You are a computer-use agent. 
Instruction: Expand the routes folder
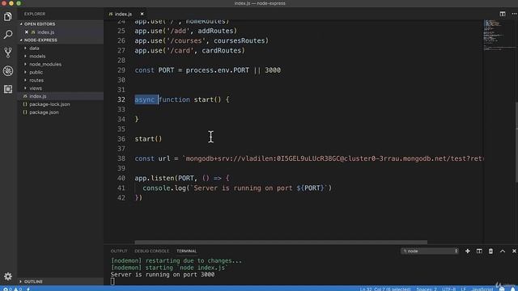[x=36, y=80]
